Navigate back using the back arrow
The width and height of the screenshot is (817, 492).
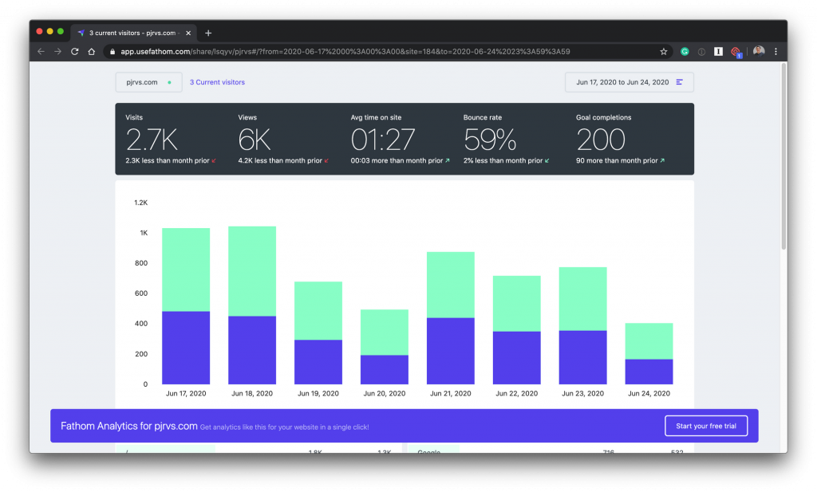(40, 50)
